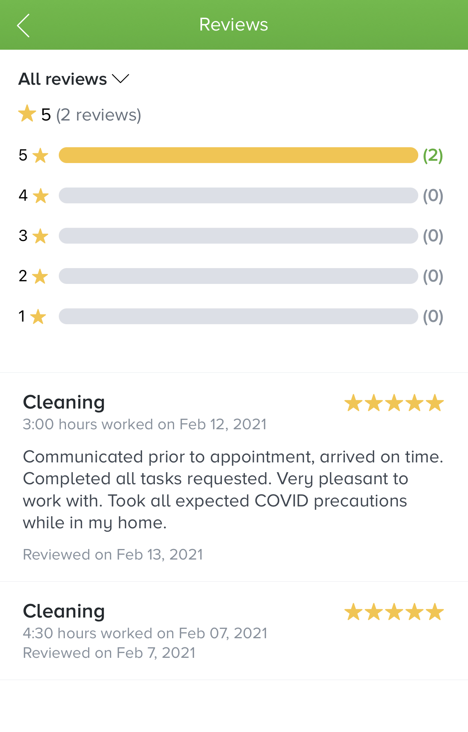Select the 5 star rating bar
Image resolution: width=468 pixels, height=732 pixels.
pyautogui.click(x=238, y=155)
